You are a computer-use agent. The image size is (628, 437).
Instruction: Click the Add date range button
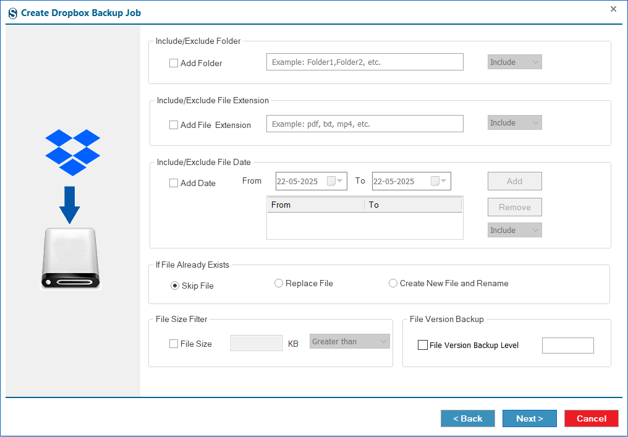coord(515,181)
